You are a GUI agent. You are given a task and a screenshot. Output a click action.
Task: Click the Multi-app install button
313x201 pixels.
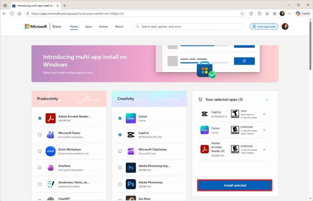[x=264, y=26]
